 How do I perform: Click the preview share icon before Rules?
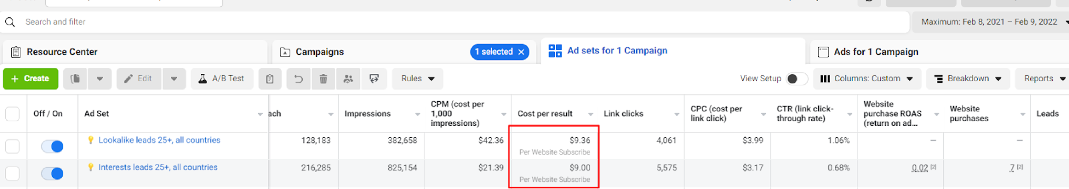(x=374, y=78)
